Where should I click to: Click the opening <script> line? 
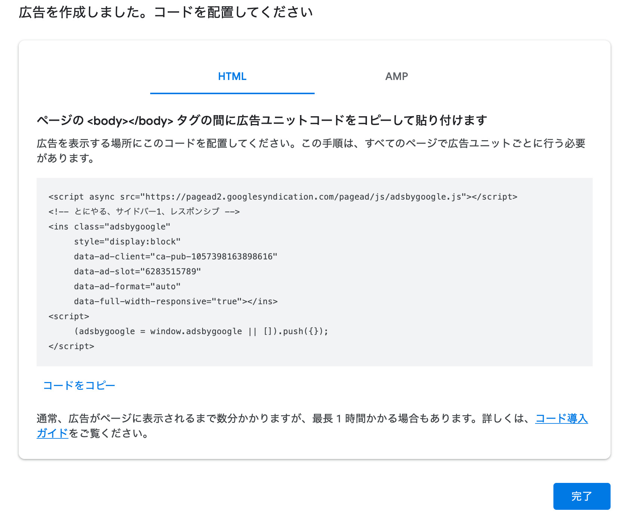pos(69,317)
